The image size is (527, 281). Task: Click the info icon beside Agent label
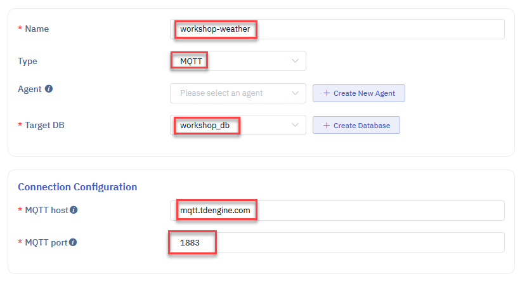pos(49,89)
